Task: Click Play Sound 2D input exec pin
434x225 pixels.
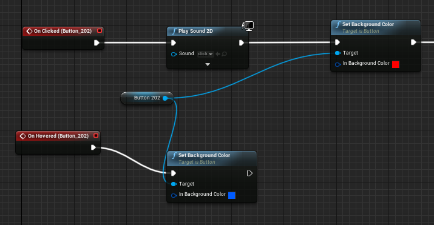Action: pos(174,43)
